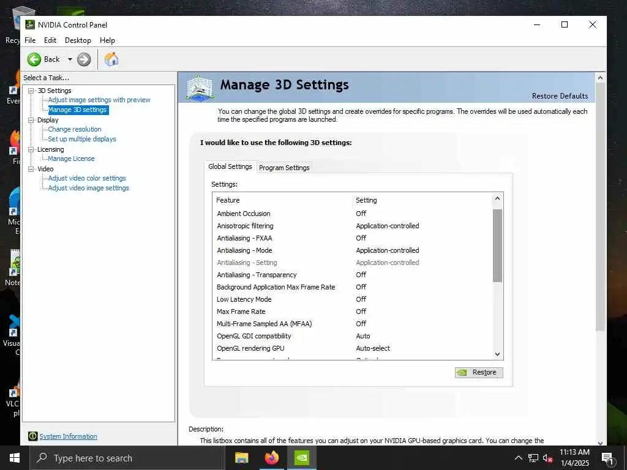Switch to the Program Settings tab
Viewport: 627px width, 470px height.
pos(284,168)
